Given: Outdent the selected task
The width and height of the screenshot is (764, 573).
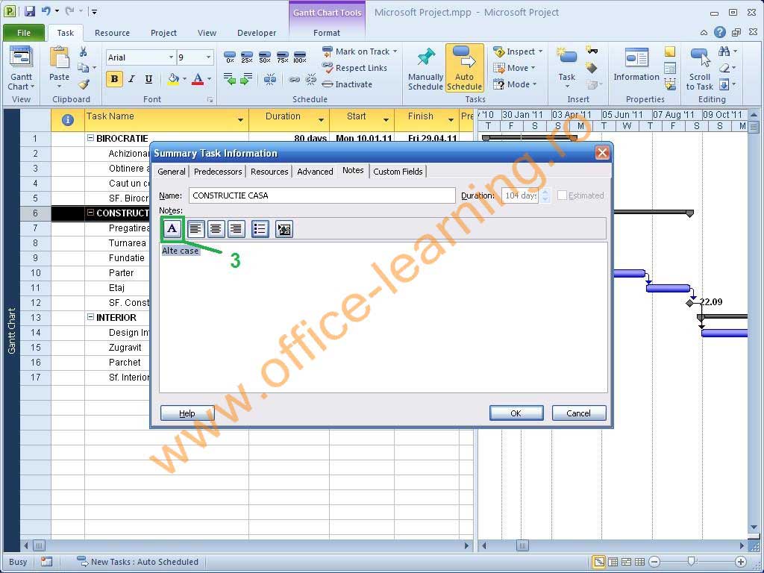Looking at the screenshot, I should (x=230, y=79).
